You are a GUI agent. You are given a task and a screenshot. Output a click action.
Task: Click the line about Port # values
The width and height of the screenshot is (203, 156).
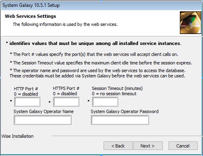pos(94,54)
